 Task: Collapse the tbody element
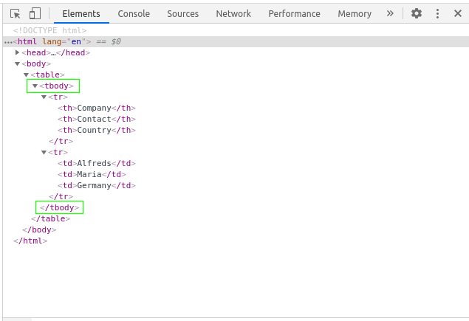(x=35, y=86)
